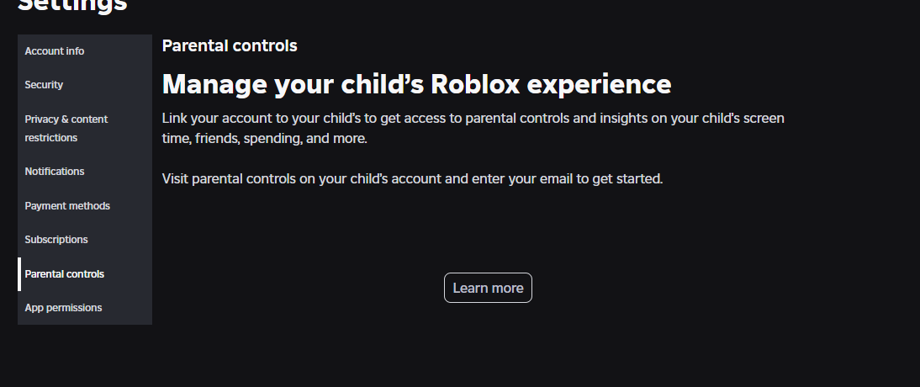The width and height of the screenshot is (920, 387).
Task: Click the "Manage your child's Roblox experience" heading
Action: (416, 84)
